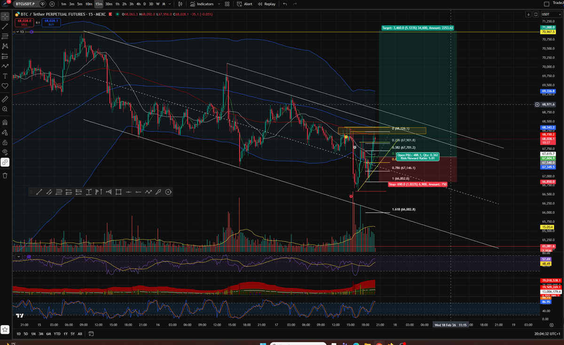Click the red SELL 68,028.0 button
This screenshot has width=564, height=345.
click(x=24, y=23)
